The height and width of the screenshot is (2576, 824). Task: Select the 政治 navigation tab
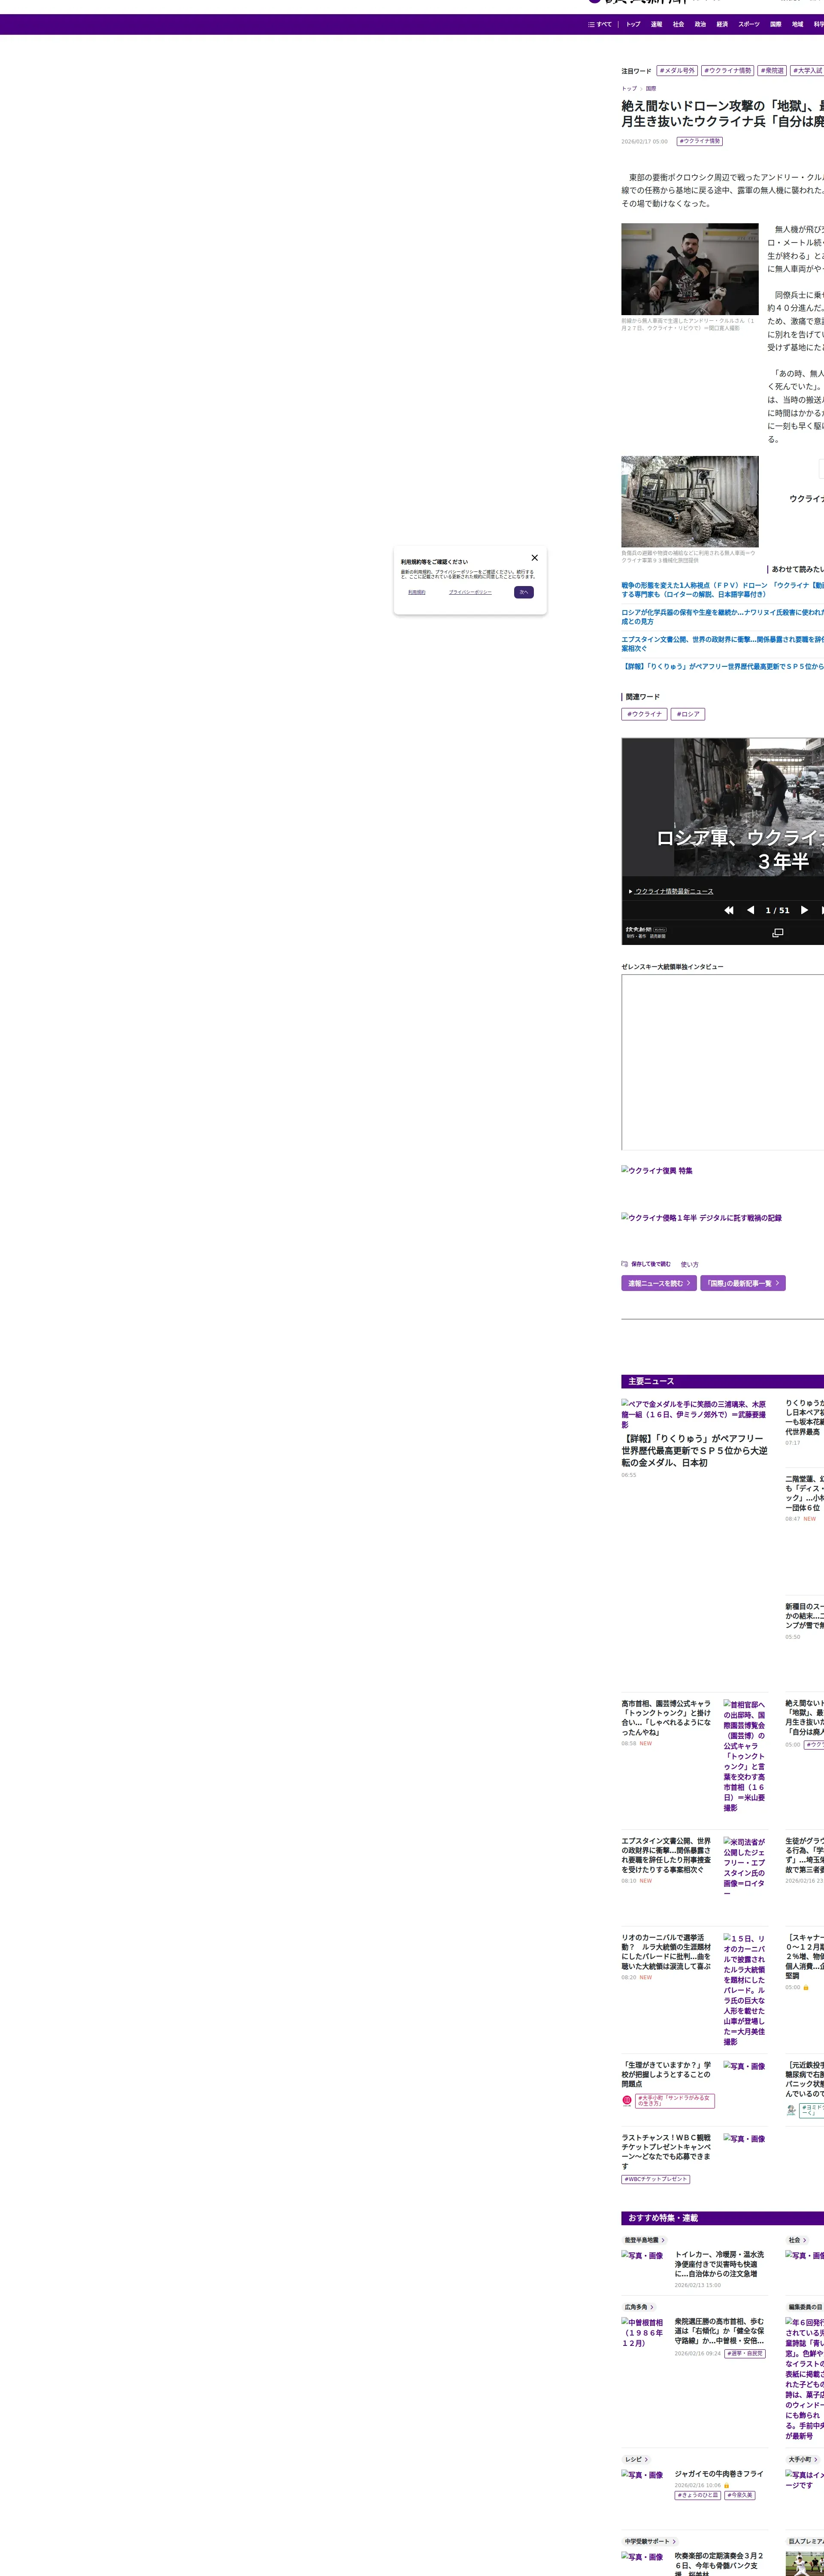tap(700, 24)
